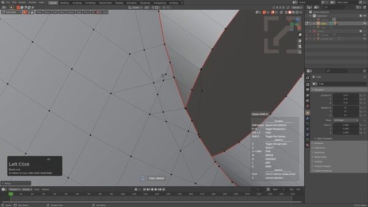
Task: Switch to the Modeling workspace tab
Action: click(64, 3)
